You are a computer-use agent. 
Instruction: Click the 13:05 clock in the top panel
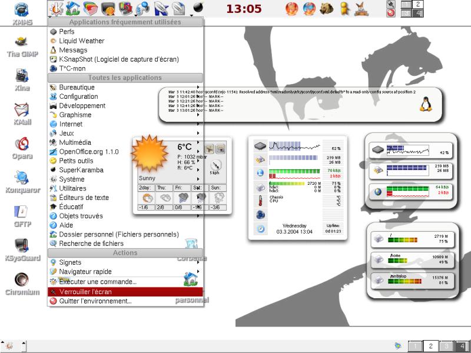(x=244, y=9)
